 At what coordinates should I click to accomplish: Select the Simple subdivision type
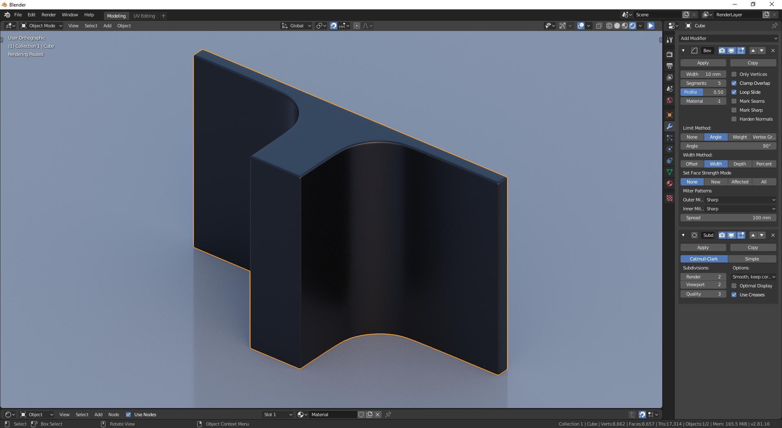tap(752, 259)
